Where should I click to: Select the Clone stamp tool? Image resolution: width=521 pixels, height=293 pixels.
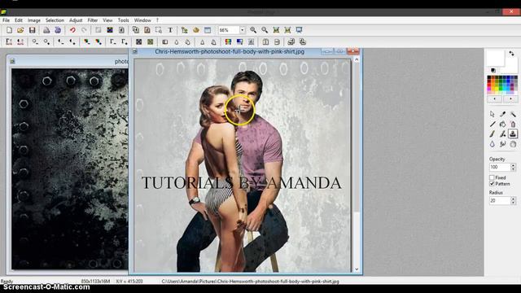pos(513,133)
